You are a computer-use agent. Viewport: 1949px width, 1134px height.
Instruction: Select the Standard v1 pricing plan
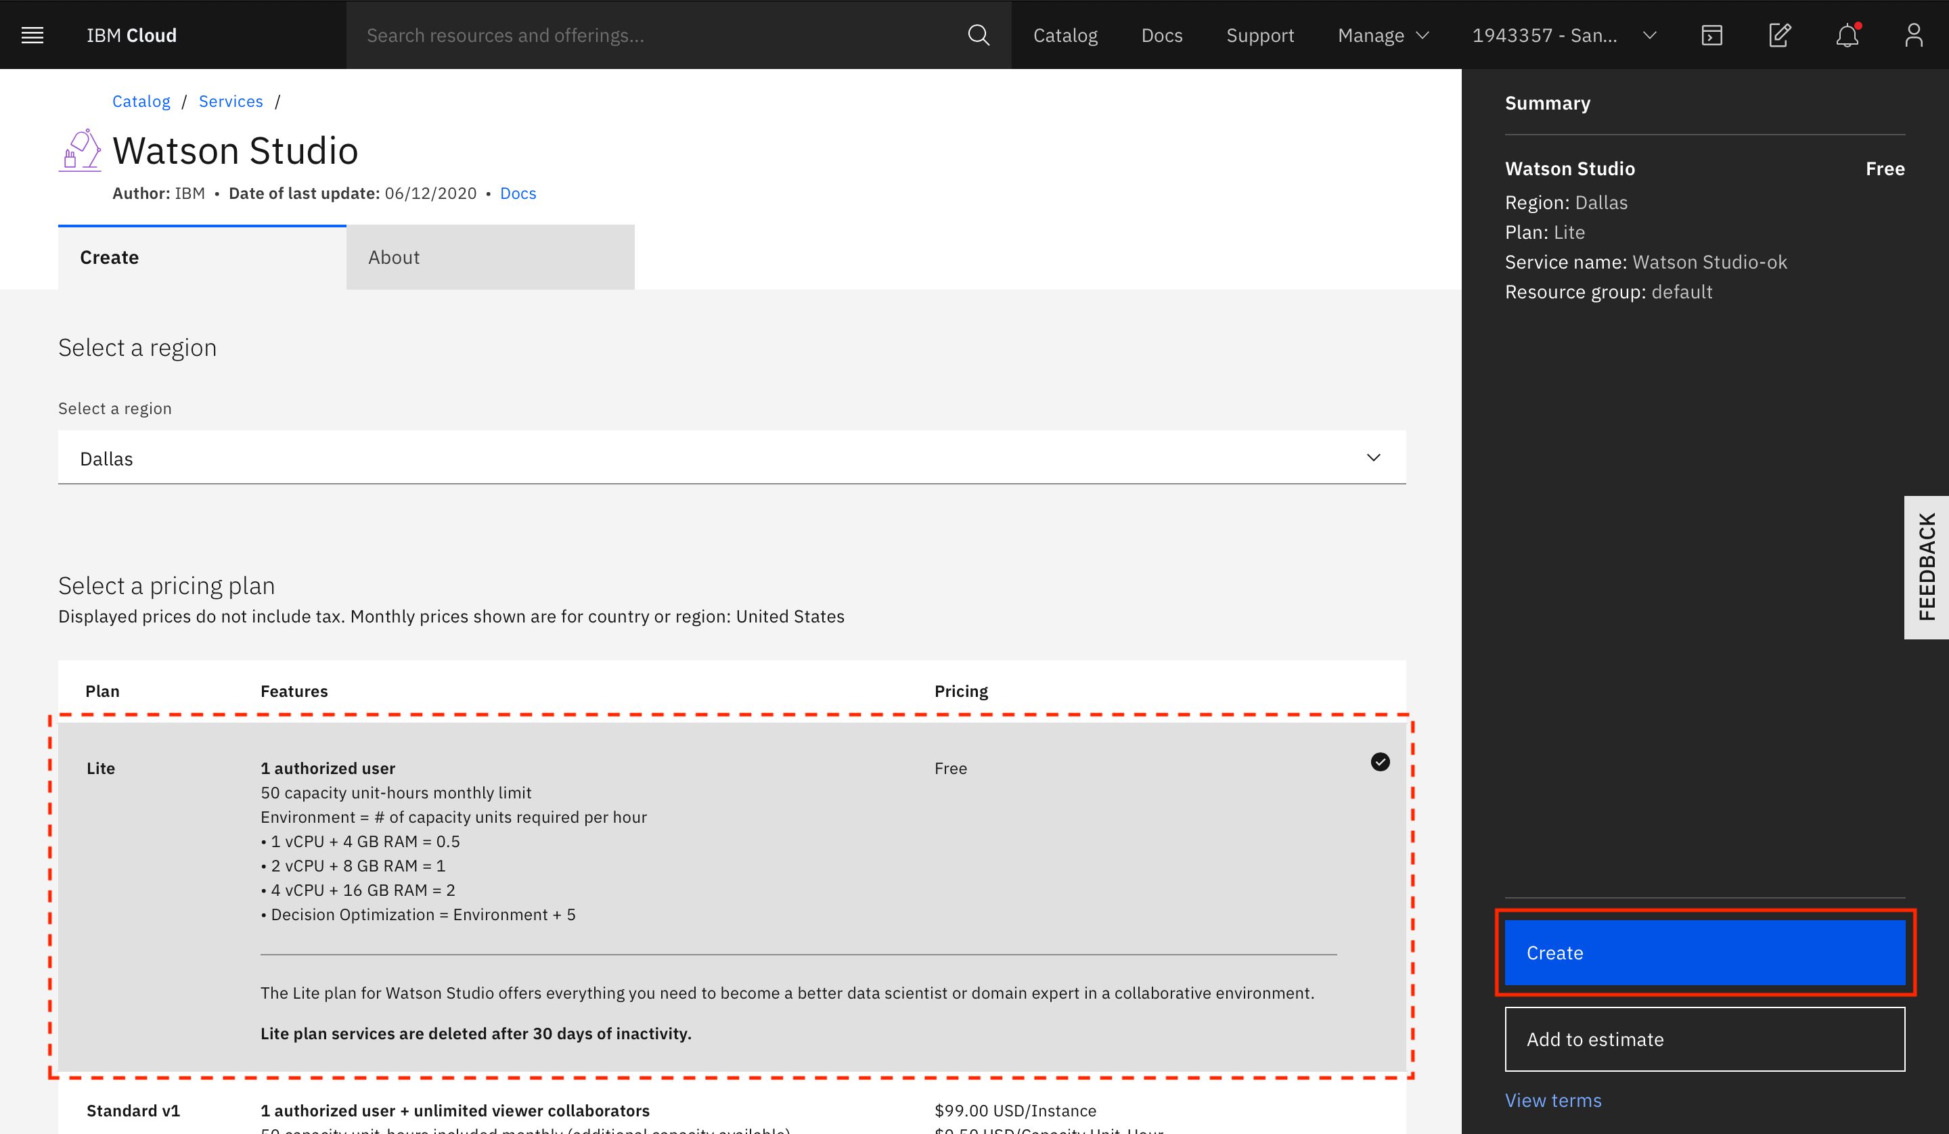[133, 1110]
